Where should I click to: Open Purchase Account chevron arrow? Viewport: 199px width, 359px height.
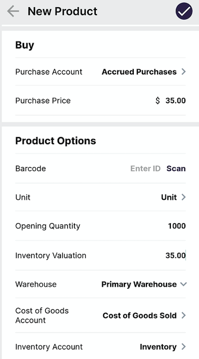pyautogui.click(x=183, y=72)
